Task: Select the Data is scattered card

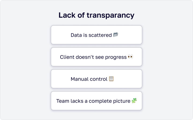Action: [96, 35]
